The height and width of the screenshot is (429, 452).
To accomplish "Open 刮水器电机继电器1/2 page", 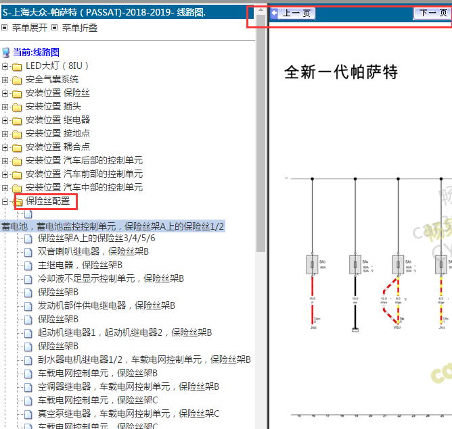I will (144, 360).
